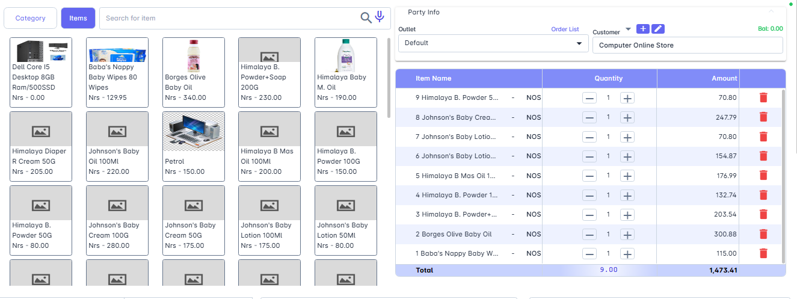Image resolution: width=797 pixels, height=299 pixels.
Task: Add Borges Olive Baby Oil item card
Action: [194, 72]
